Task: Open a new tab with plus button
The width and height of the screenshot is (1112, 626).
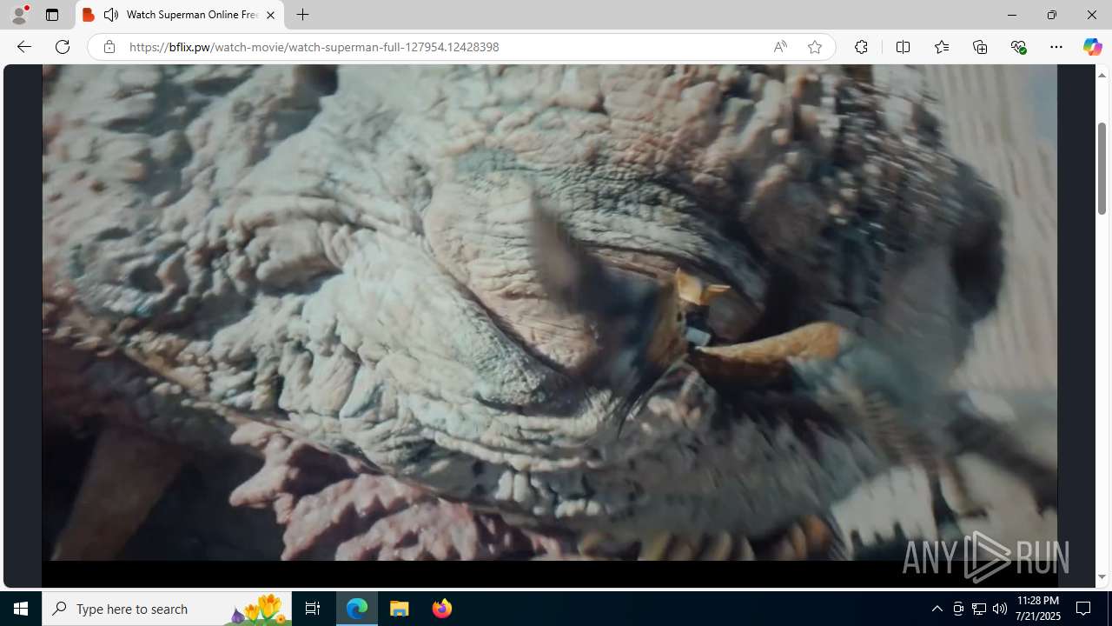Action: [302, 15]
